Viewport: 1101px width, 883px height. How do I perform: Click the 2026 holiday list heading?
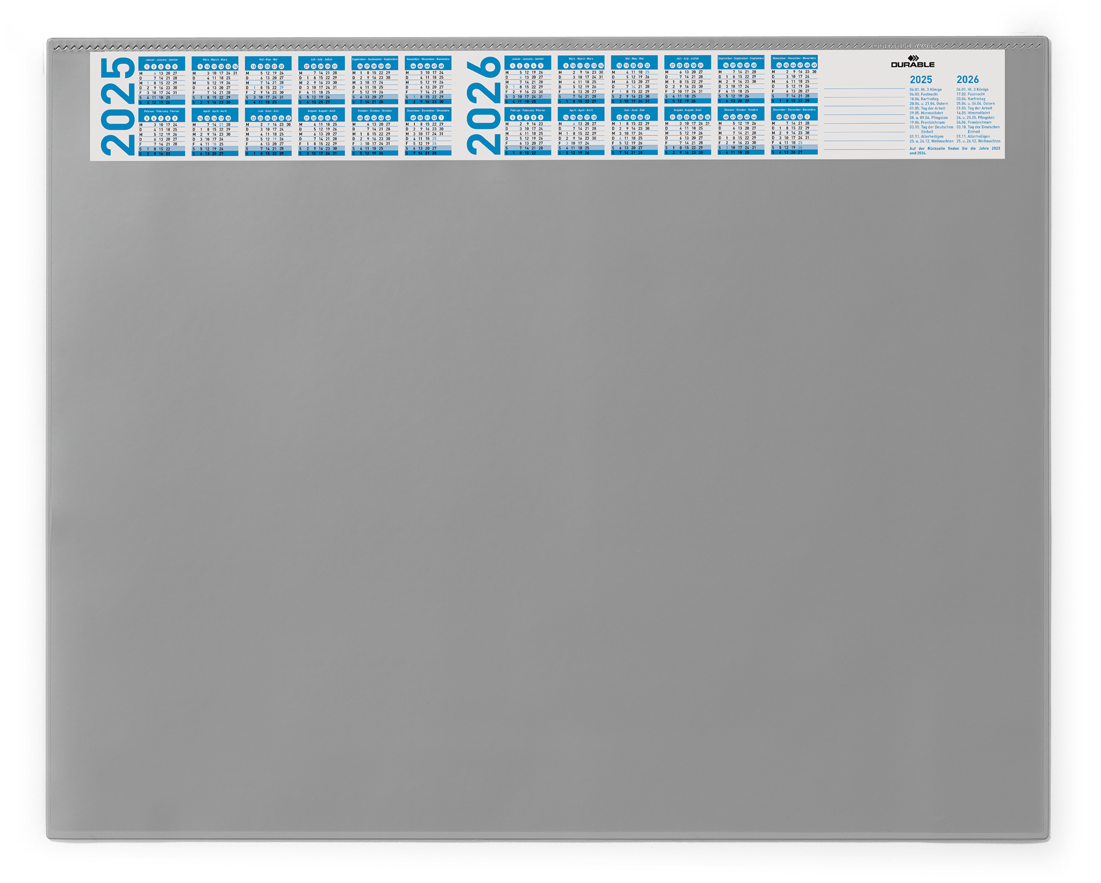[967, 80]
